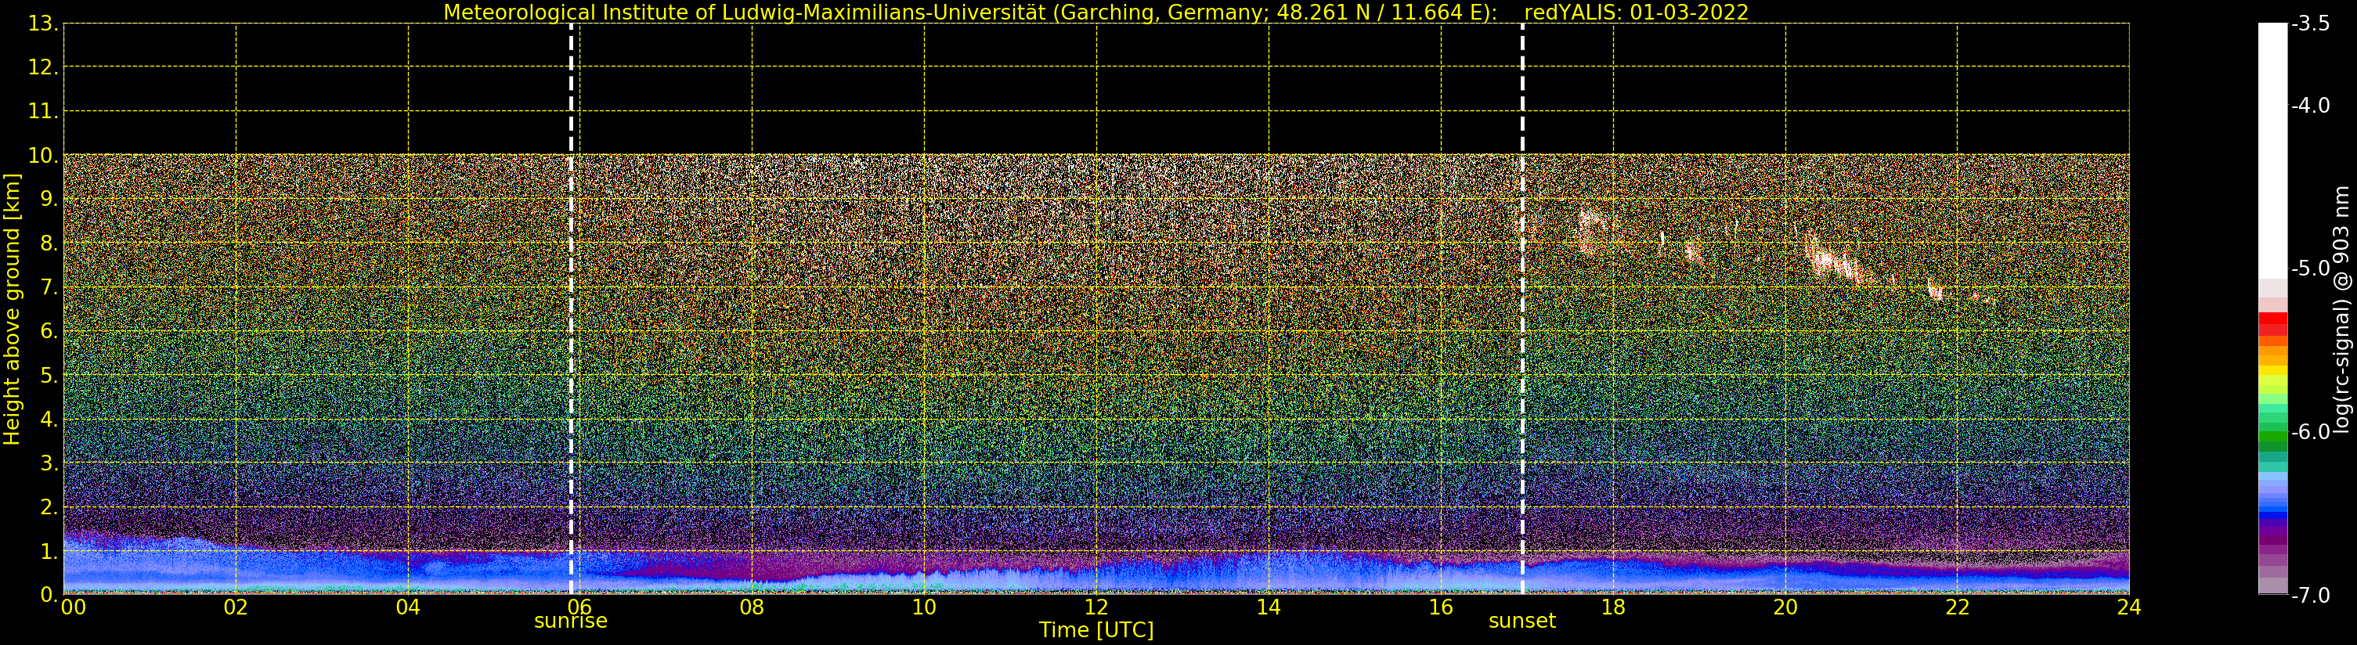The width and height of the screenshot is (2357, 645).
Task: Click the '18' time axis tick label
Action: pyautogui.click(x=1613, y=607)
